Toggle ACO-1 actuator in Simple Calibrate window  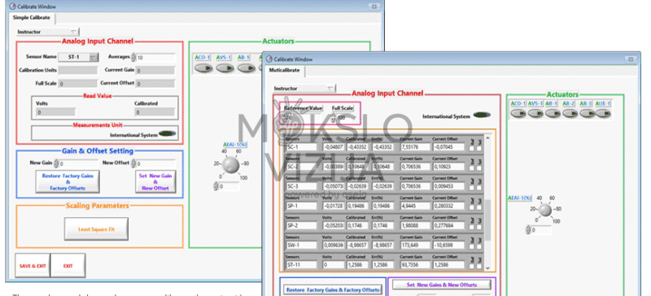[x=203, y=67]
